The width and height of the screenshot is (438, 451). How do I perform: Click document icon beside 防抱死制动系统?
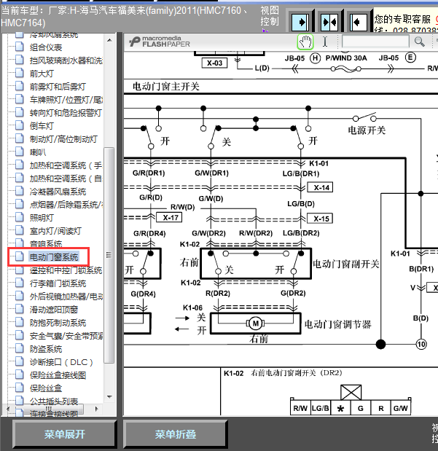pos(19,322)
